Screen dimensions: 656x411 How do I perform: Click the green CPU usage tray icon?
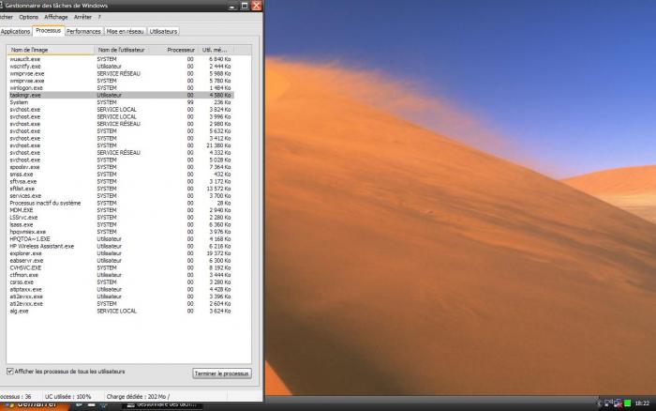tap(627, 403)
